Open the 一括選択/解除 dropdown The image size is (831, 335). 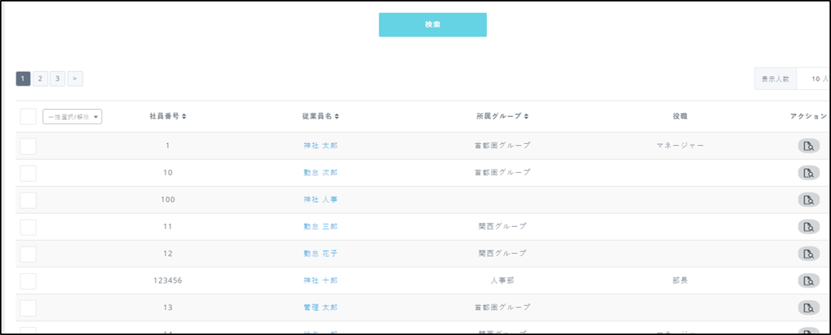73,117
